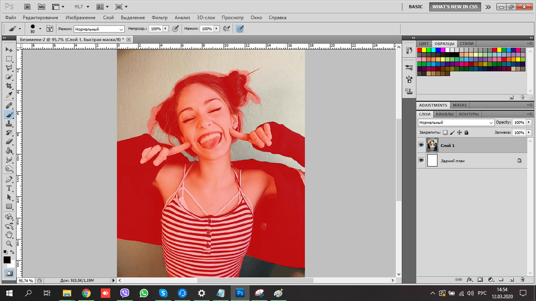
Task: Click the WHAT'S NEW IN CS5 button
Action: (x=455, y=7)
